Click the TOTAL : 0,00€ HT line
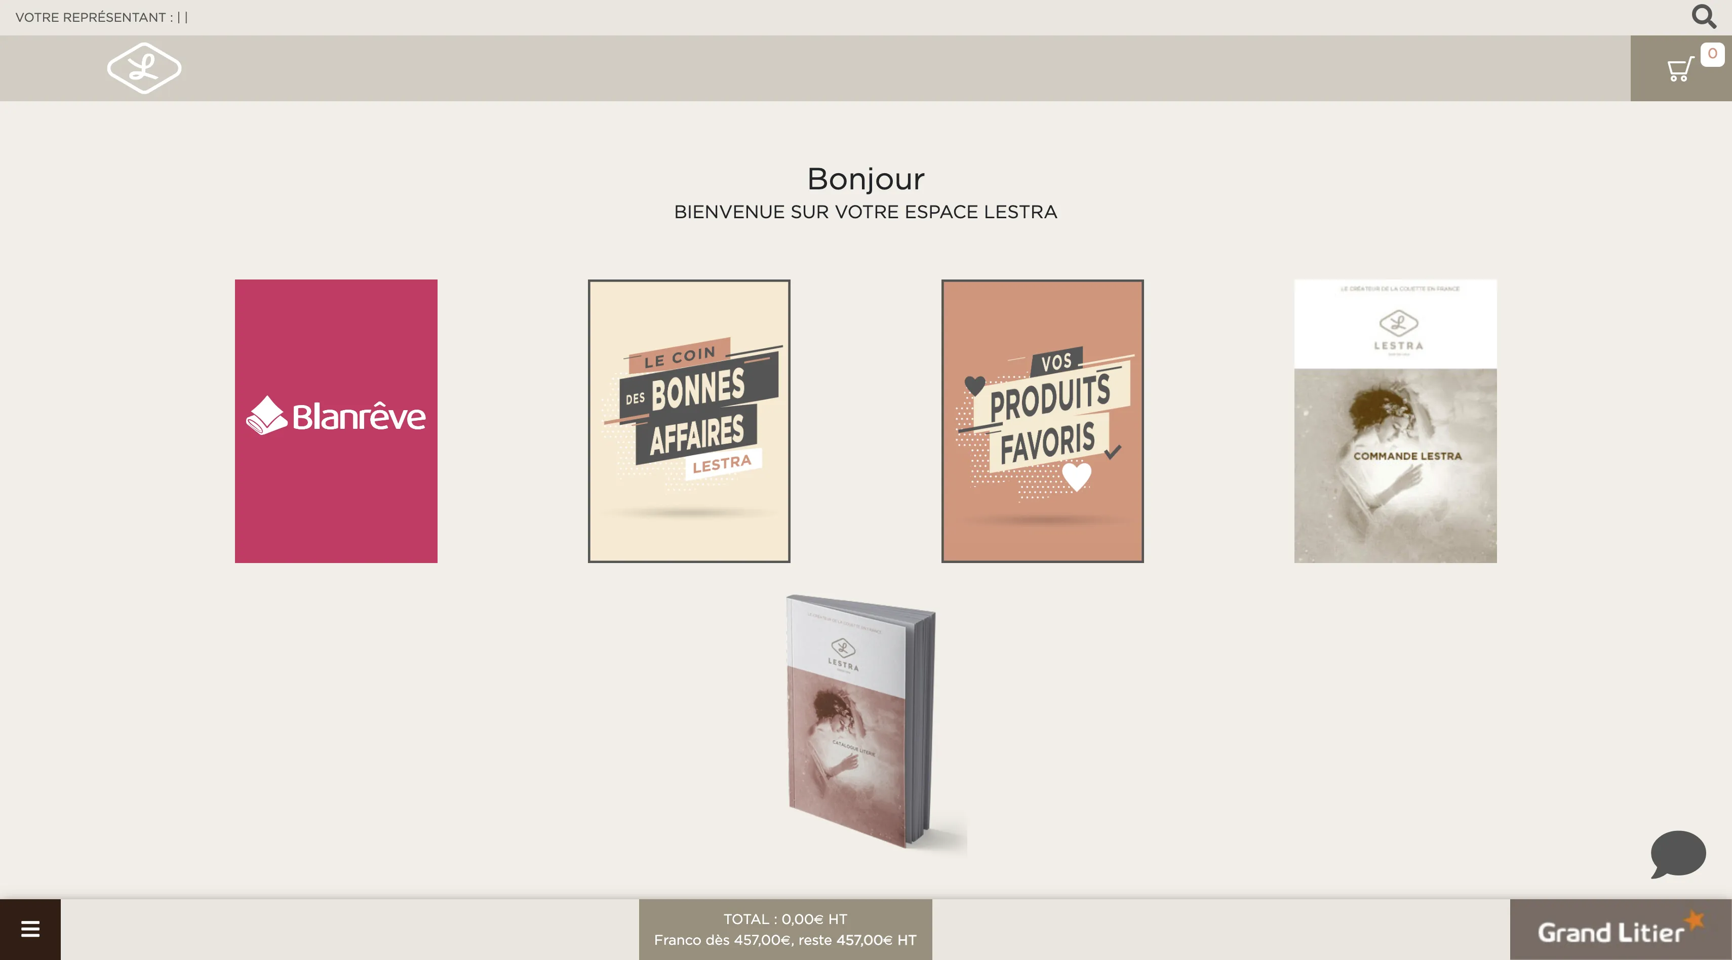The width and height of the screenshot is (1732, 960). click(x=784, y=919)
